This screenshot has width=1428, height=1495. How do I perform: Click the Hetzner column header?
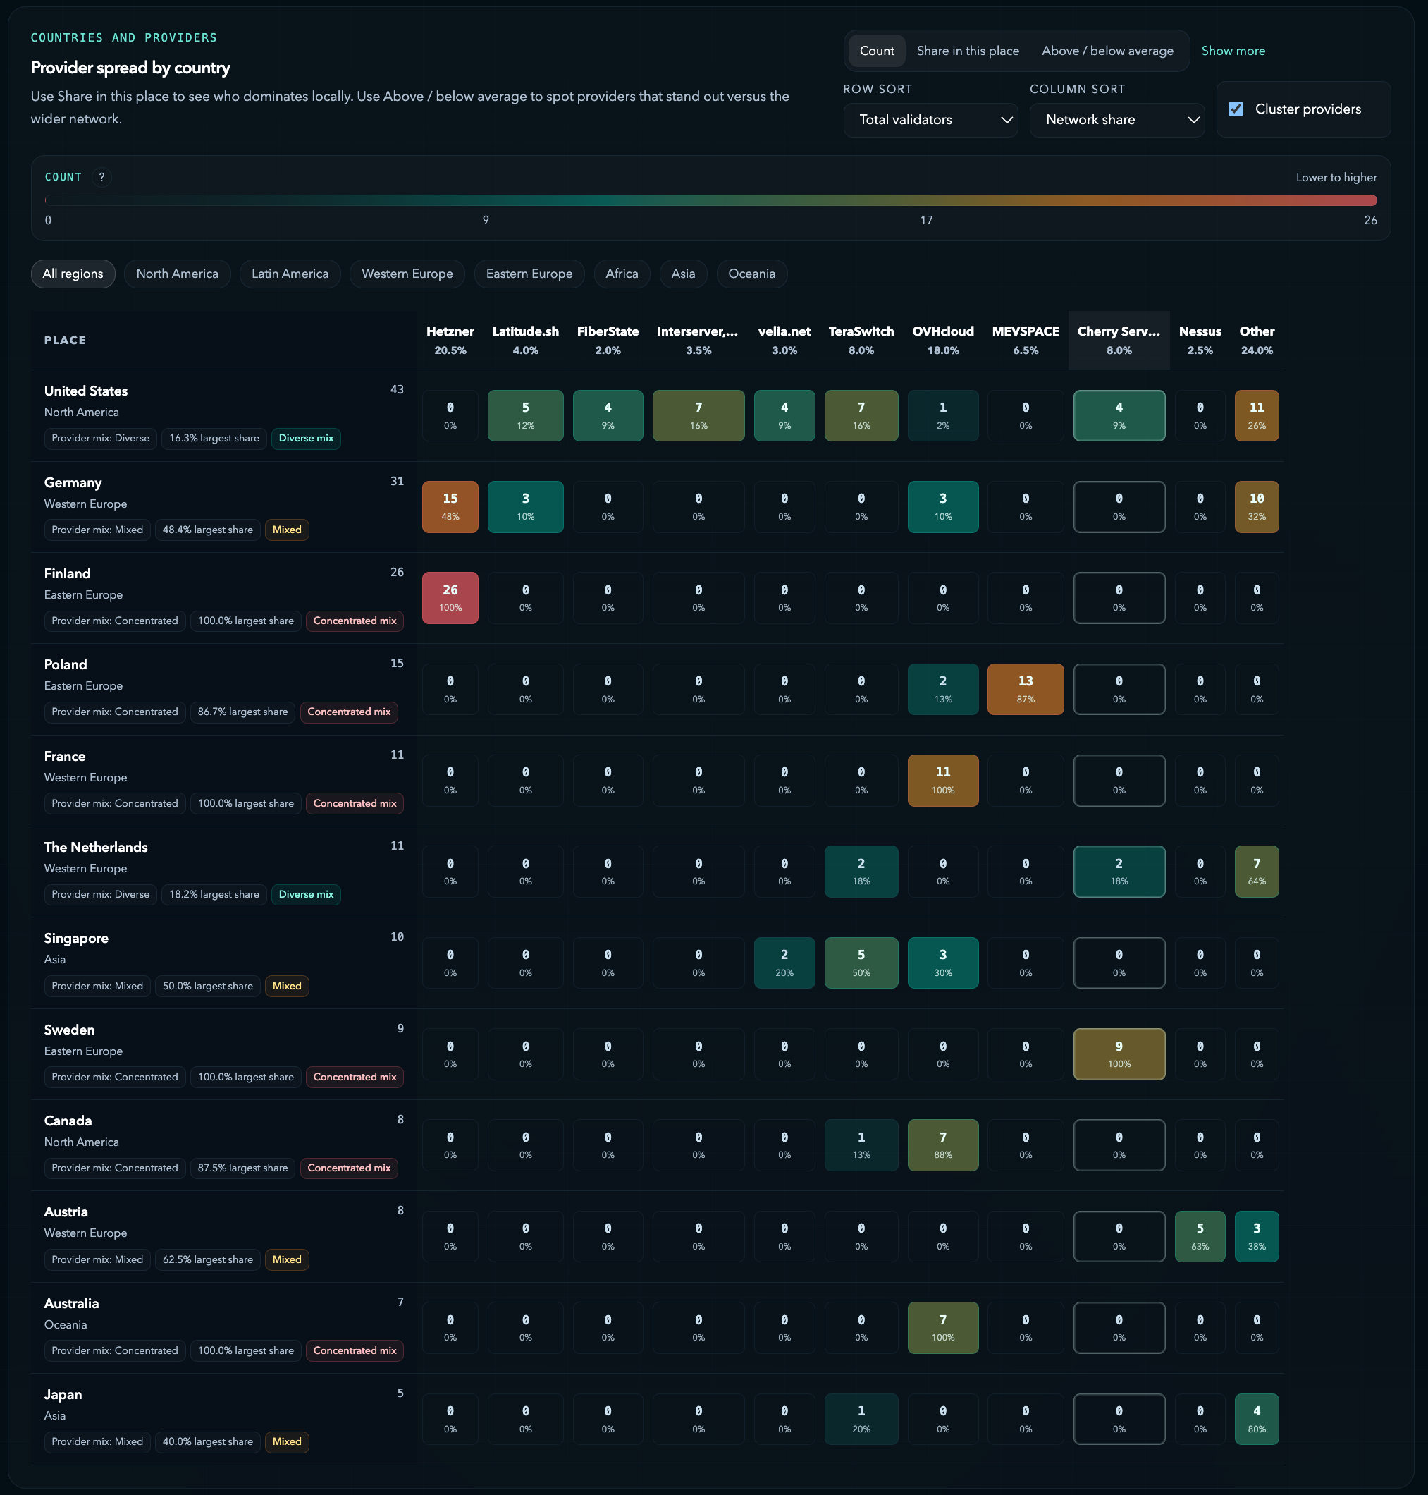(x=450, y=340)
